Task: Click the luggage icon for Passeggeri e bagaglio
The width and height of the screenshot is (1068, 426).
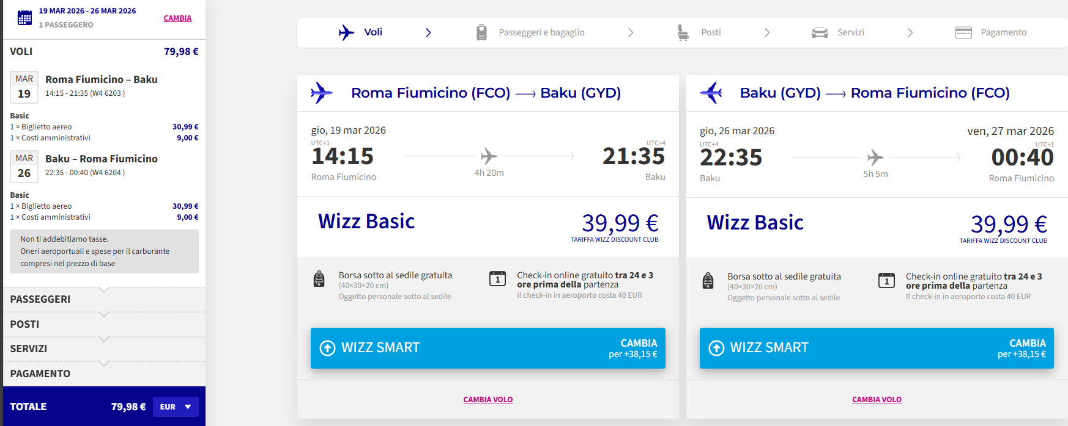Action: click(x=481, y=32)
